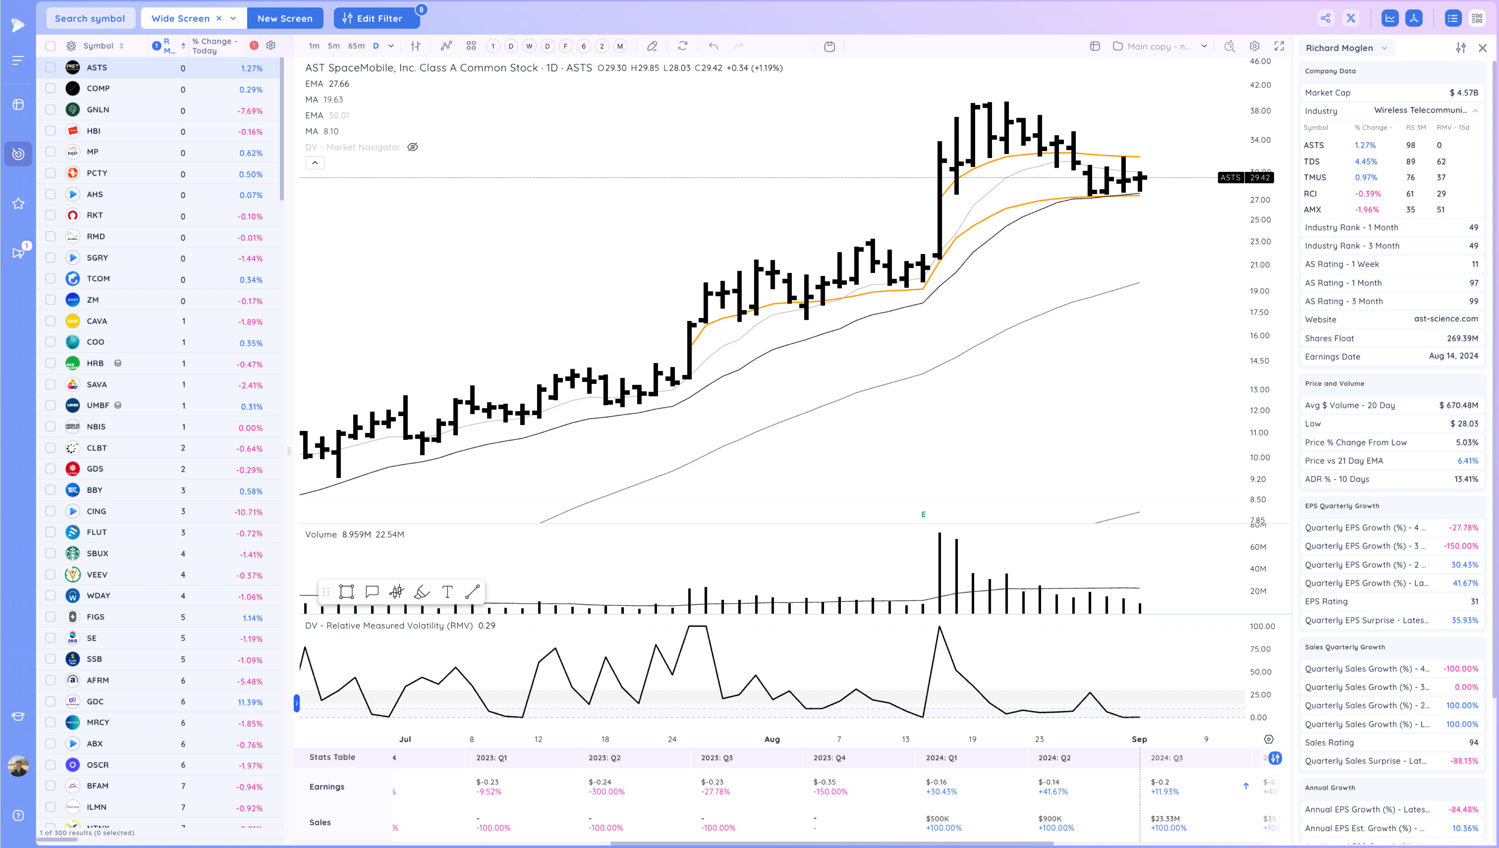Open the watchlist star icon in sidebar
This screenshot has width=1499, height=848.
(x=18, y=203)
